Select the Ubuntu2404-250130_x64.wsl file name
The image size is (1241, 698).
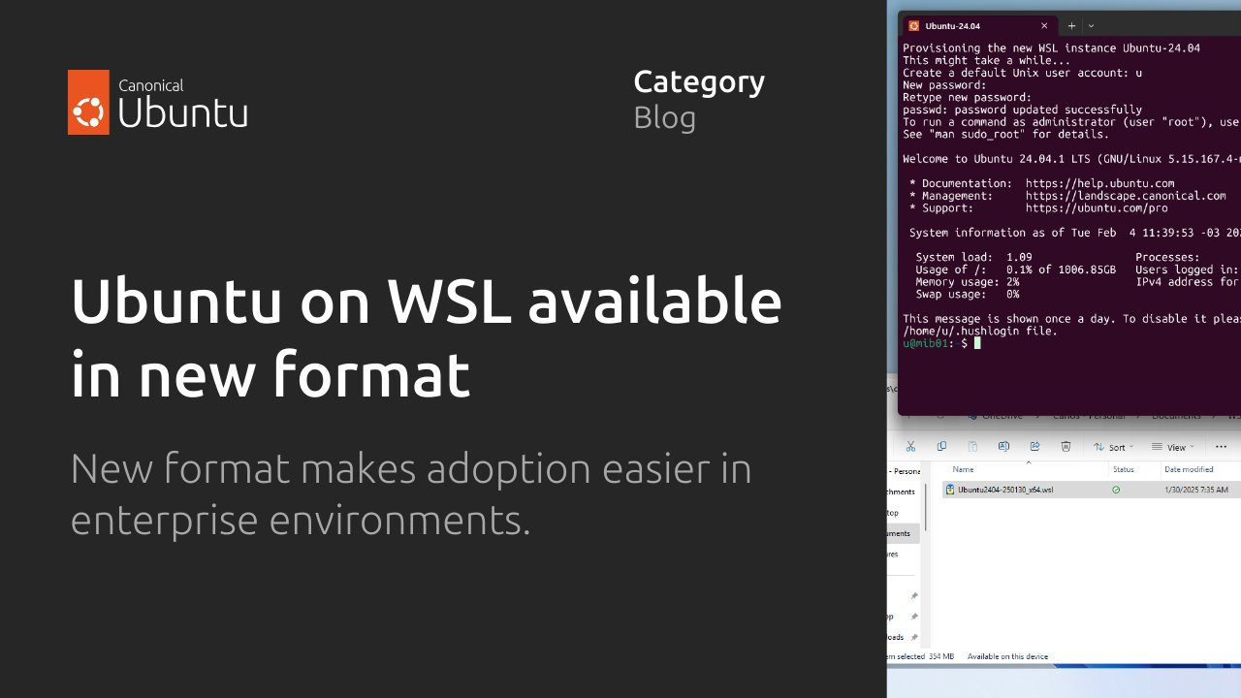(1005, 490)
